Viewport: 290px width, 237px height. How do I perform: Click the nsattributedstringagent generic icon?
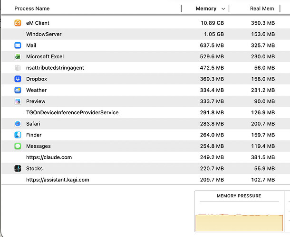(x=18, y=68)
